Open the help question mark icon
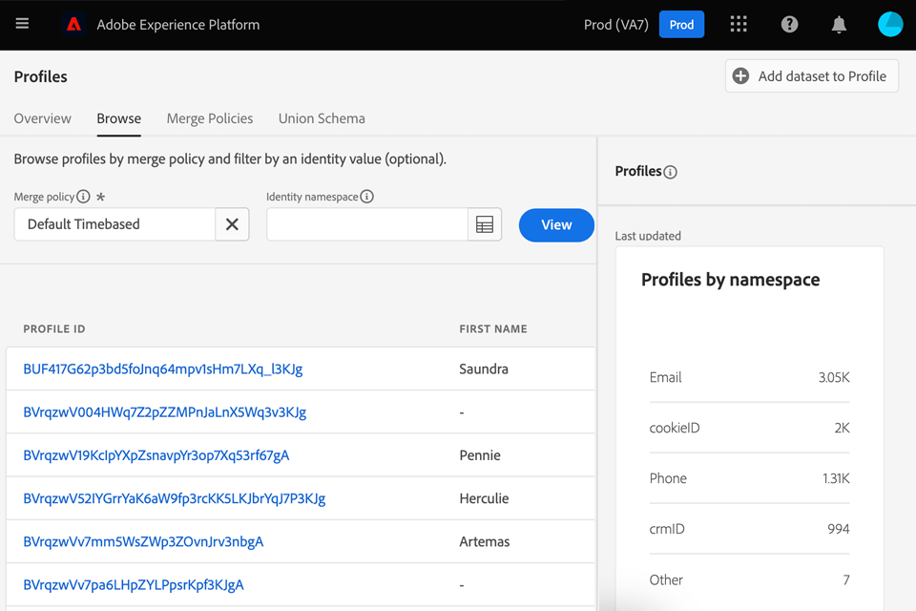Screen dimensions: 916x611 click(x=789, y=25)
